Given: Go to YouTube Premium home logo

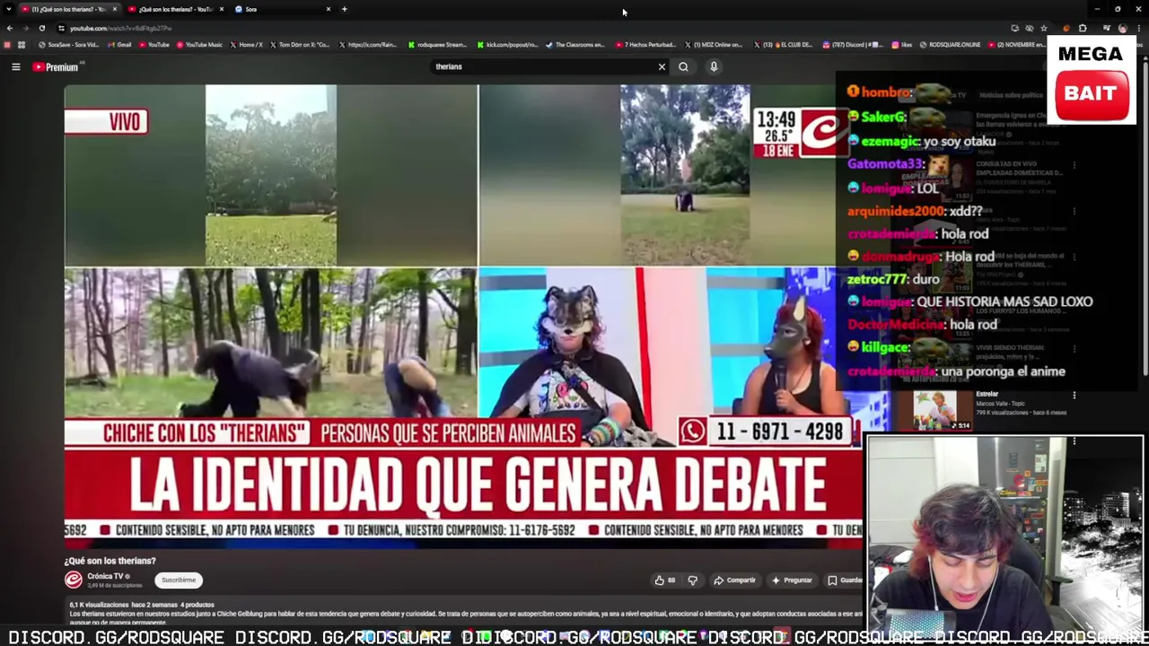Looking at the screenshot, I should point(57,66).
